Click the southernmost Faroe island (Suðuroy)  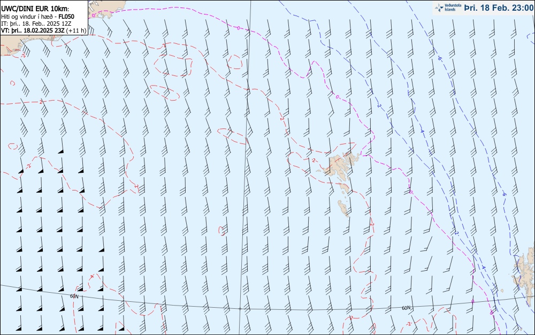tap(343, 208)
